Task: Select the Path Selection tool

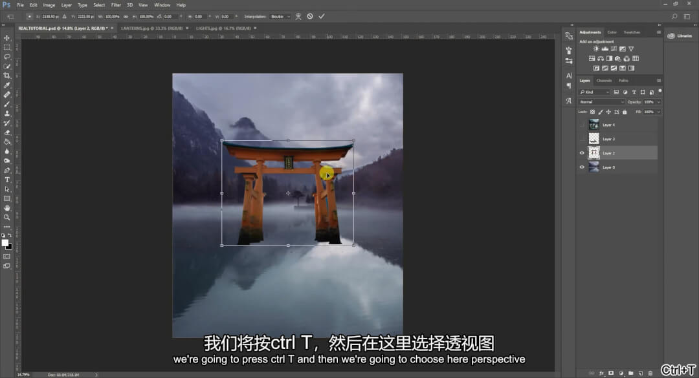Action: point(6,189)
